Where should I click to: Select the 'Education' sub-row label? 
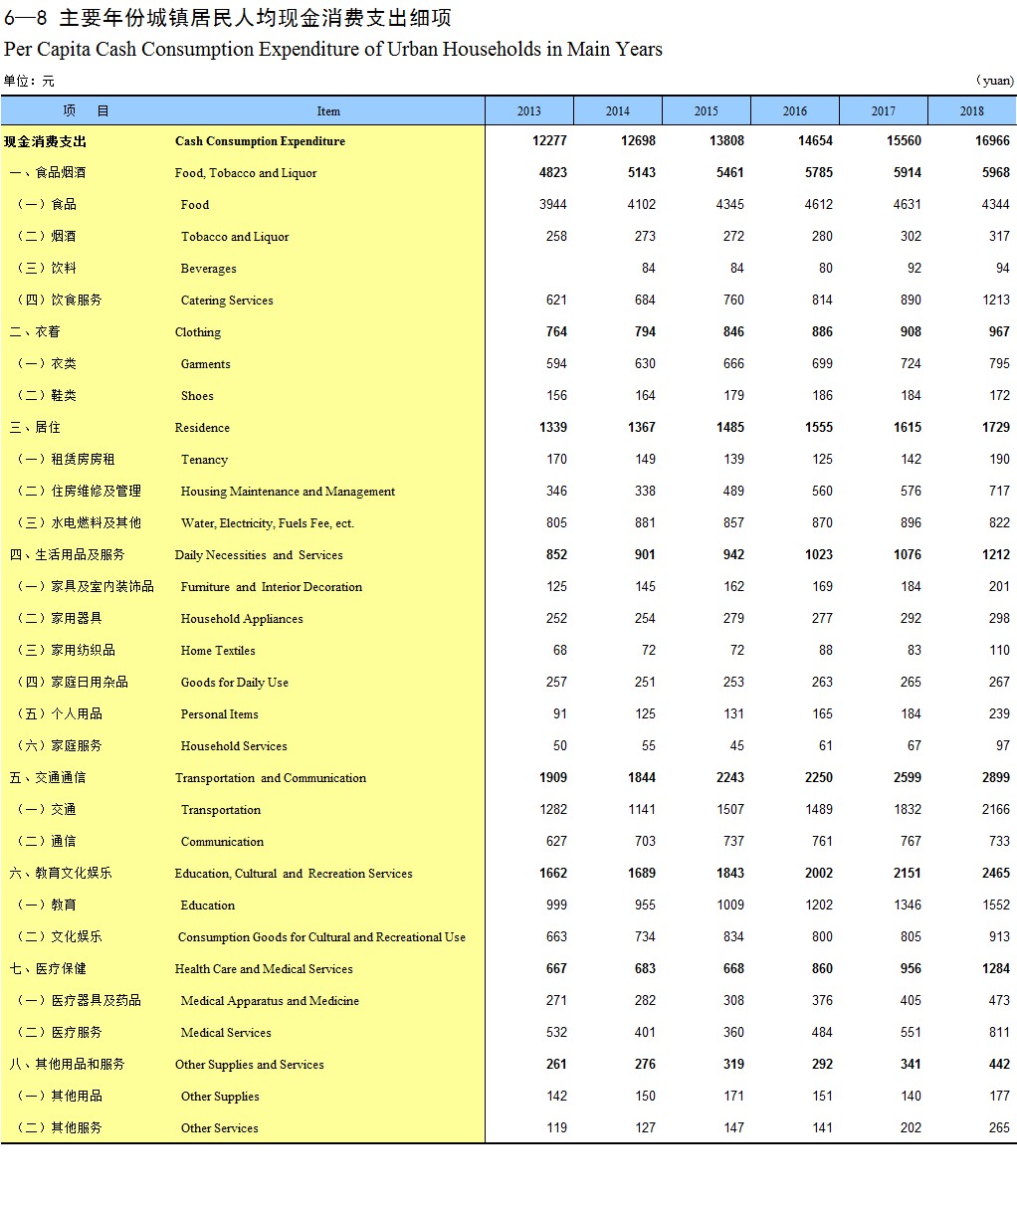point(208,906)
